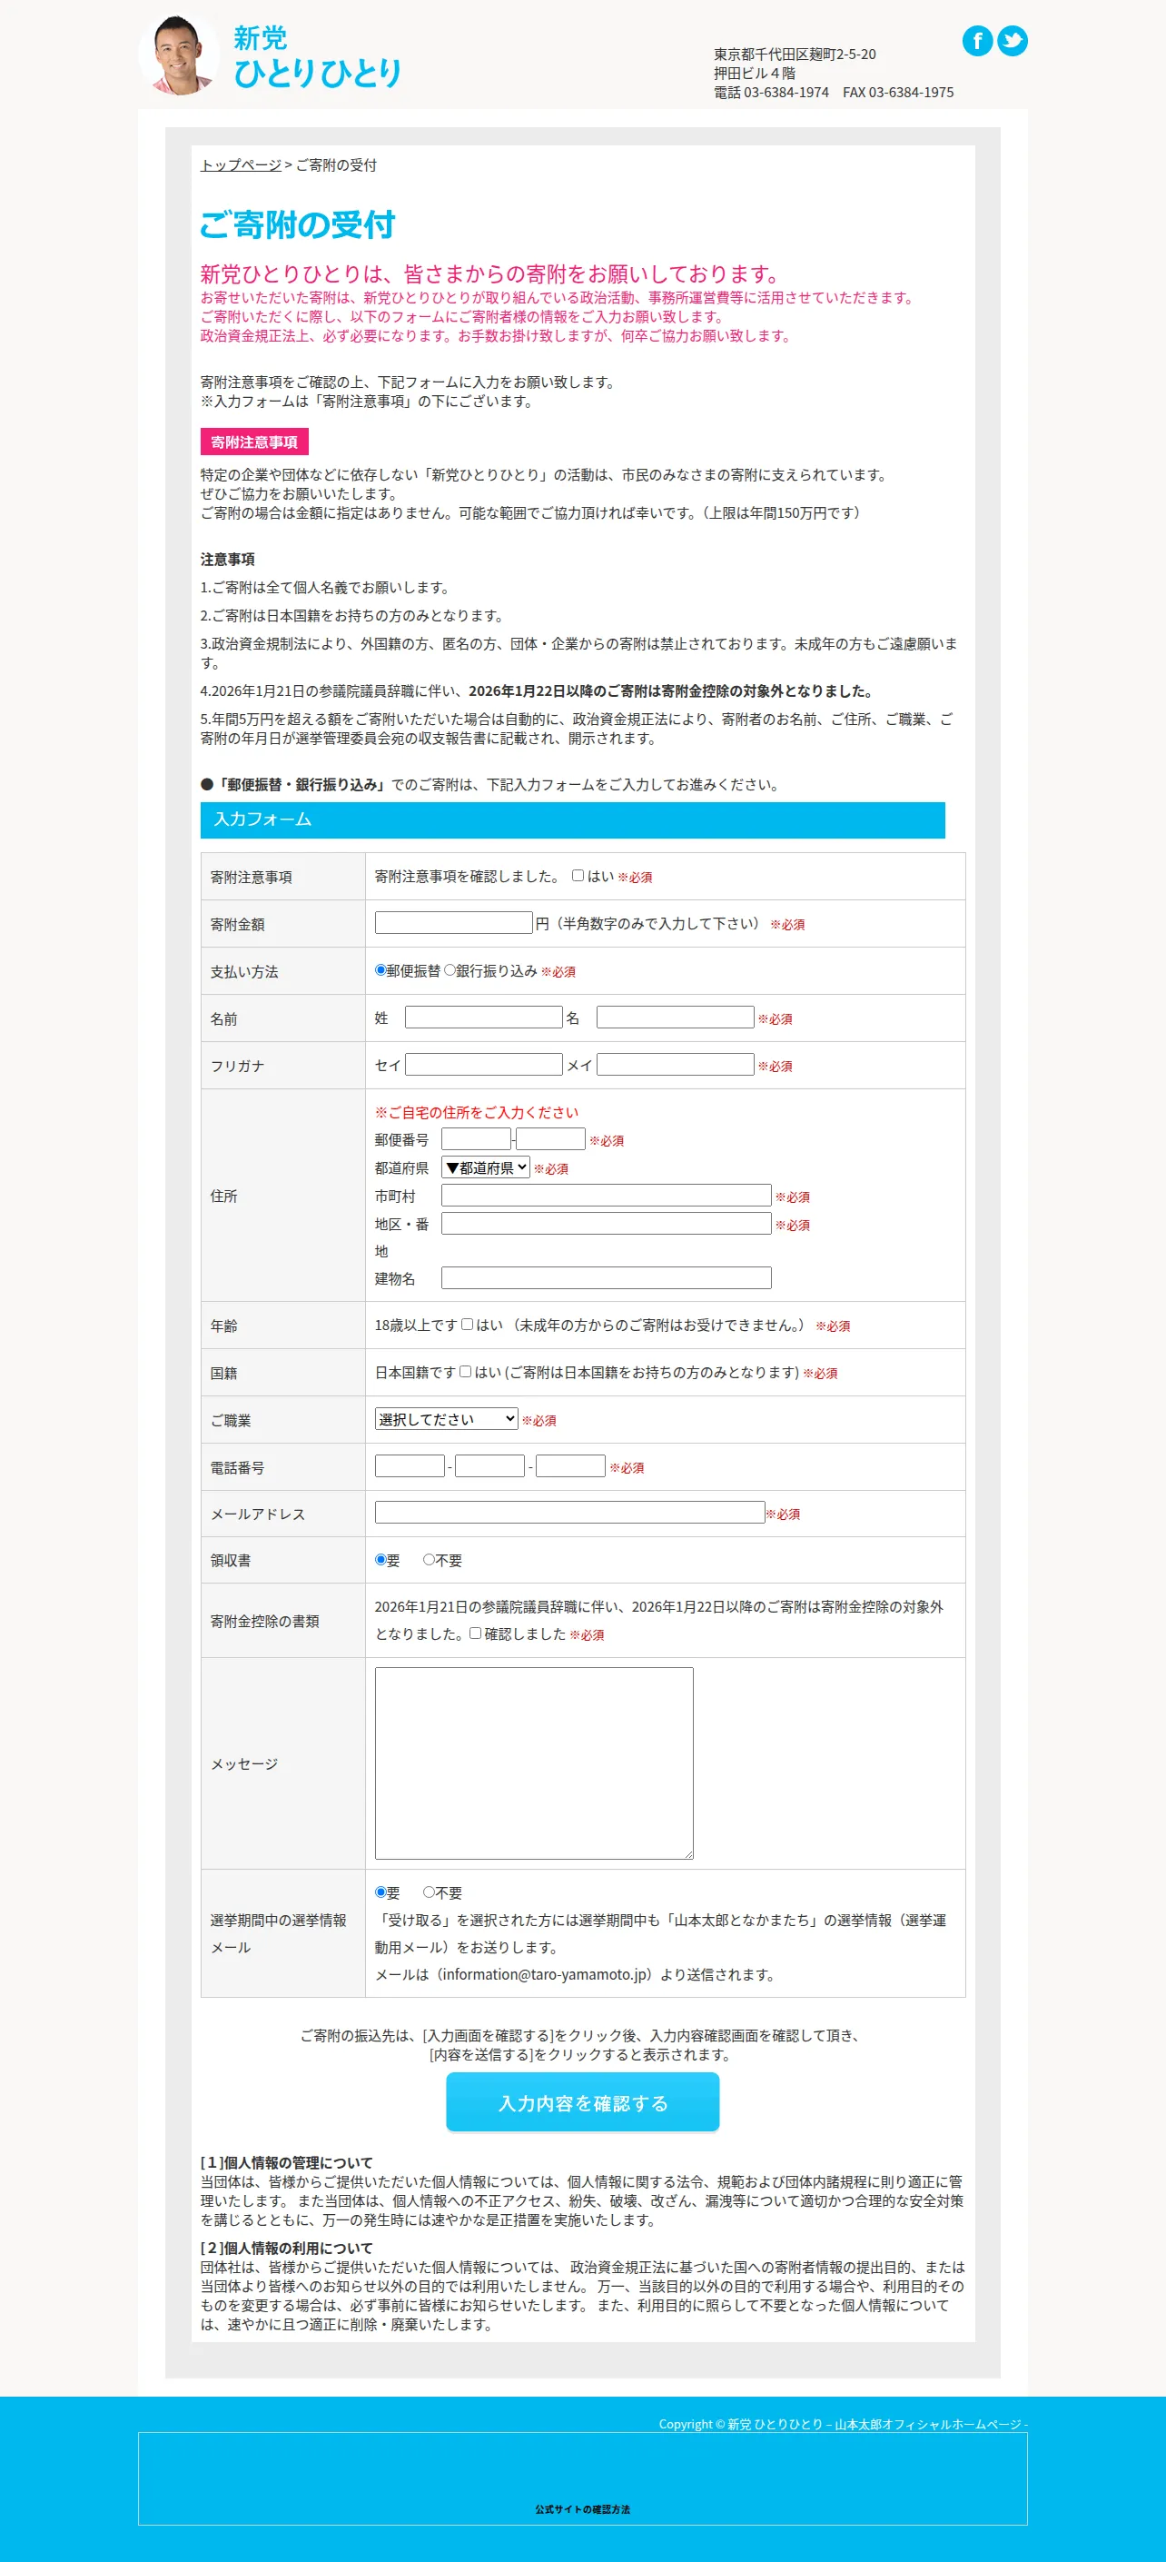This screenshot has height=2562, width=1166.
Task: Check the 寄附注意事項 はい checkbox
Action: [578, 875]
